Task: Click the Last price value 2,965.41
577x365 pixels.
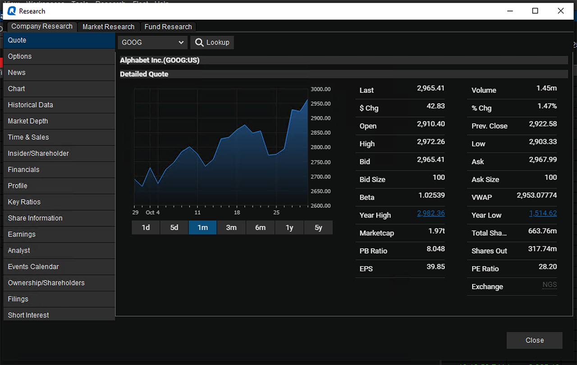Action: click(431, 88)
